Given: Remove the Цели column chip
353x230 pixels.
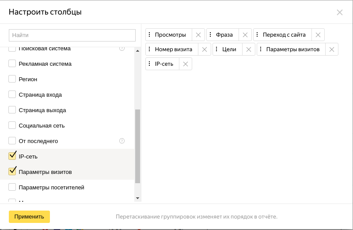Looking at the screenshot, I should click(249, 49).
